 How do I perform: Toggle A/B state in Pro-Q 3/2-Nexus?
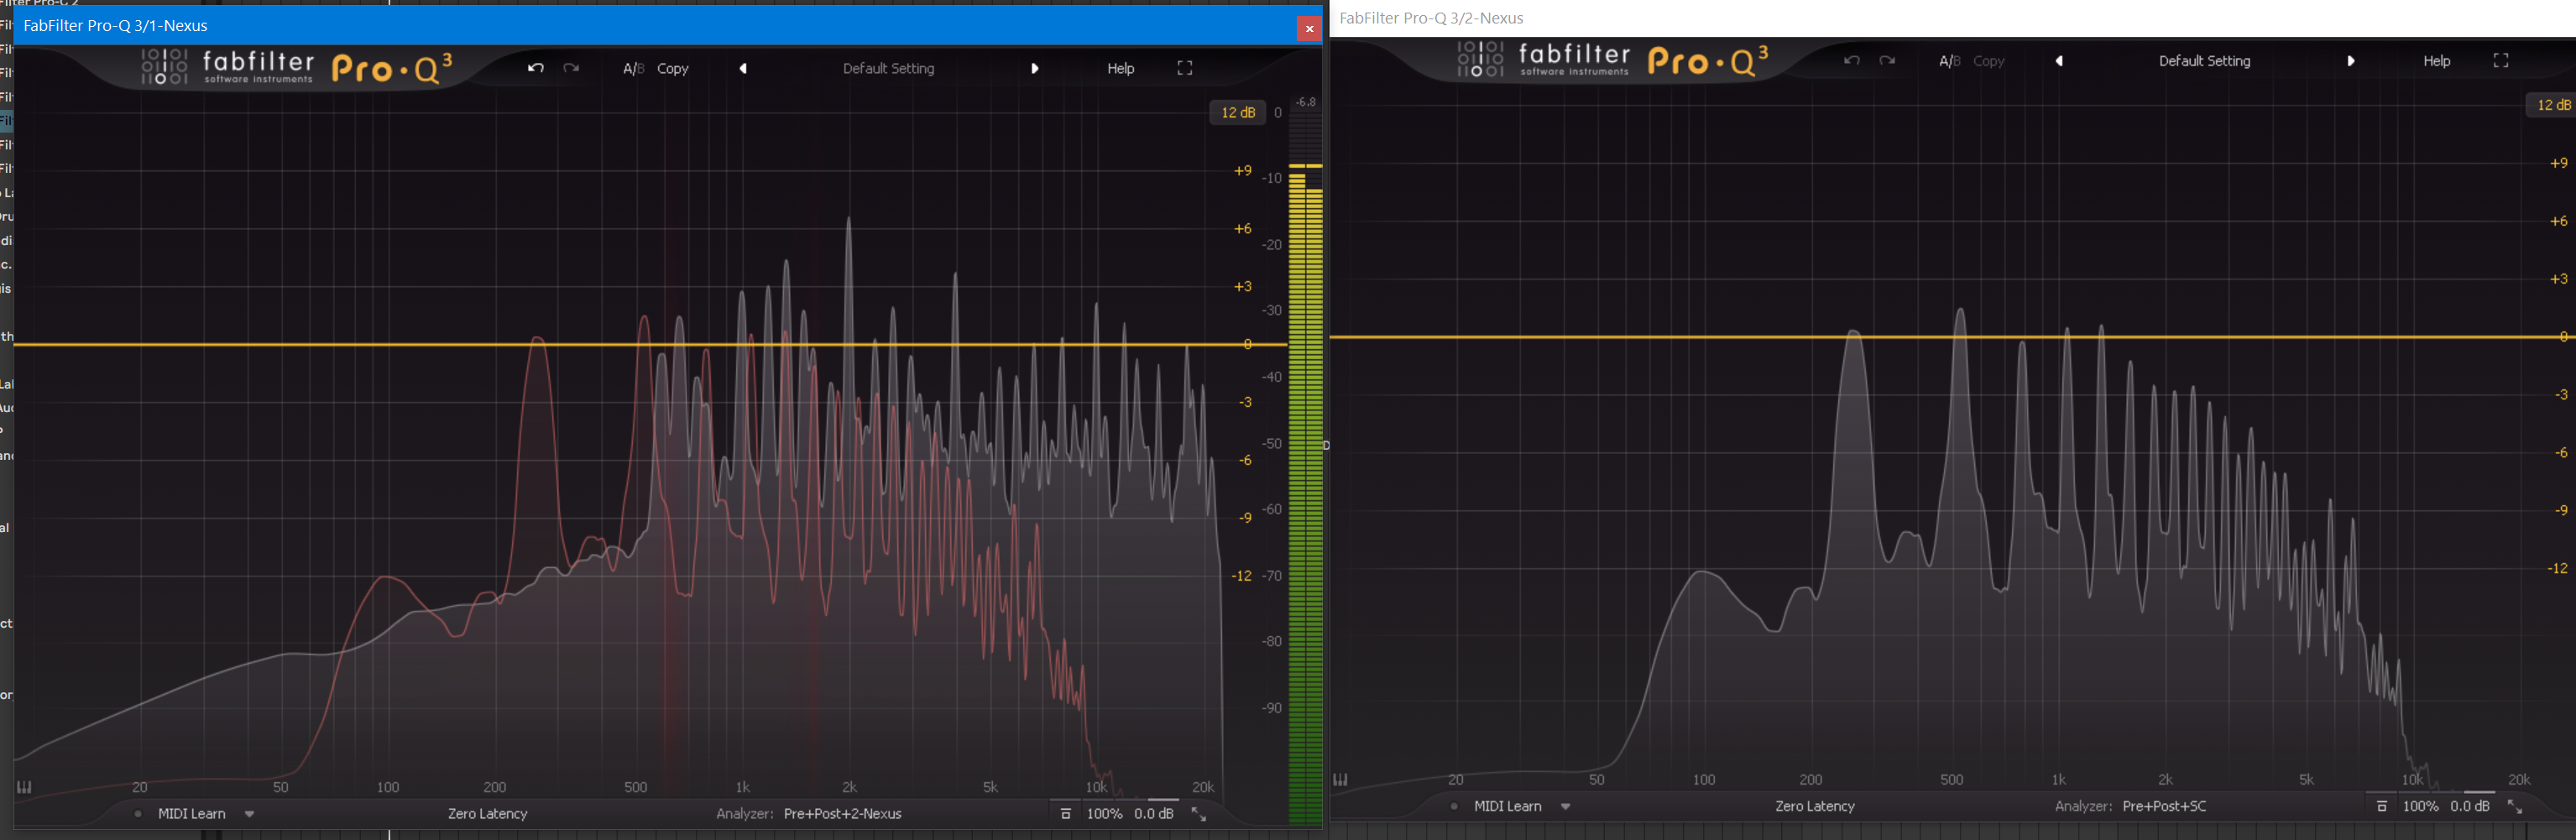click(1949, 61)
